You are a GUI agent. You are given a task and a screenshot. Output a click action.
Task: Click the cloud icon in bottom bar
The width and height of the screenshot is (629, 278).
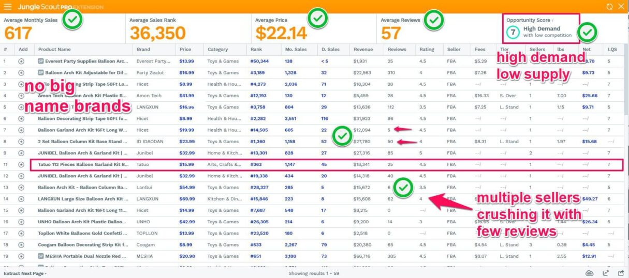(589, 273)
